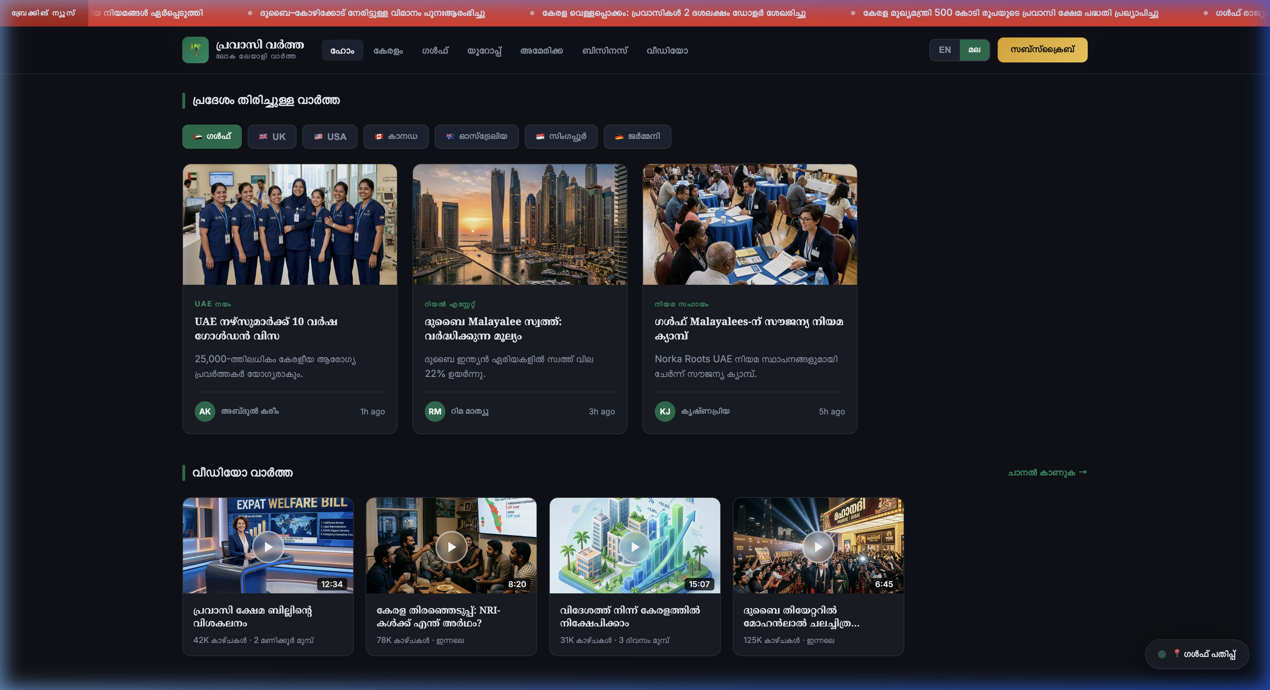Viewport: 1270px width, 690px height.
Task: Click the KJ author avatar
Action: [664, 411]
